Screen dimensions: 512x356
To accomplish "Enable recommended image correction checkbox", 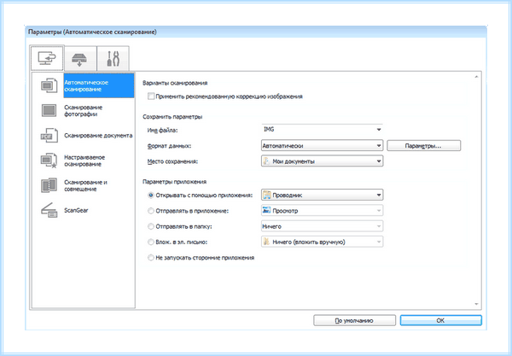I will [x=151, y=96].
